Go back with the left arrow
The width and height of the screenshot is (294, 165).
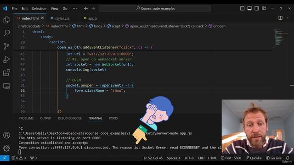(86, 8)
